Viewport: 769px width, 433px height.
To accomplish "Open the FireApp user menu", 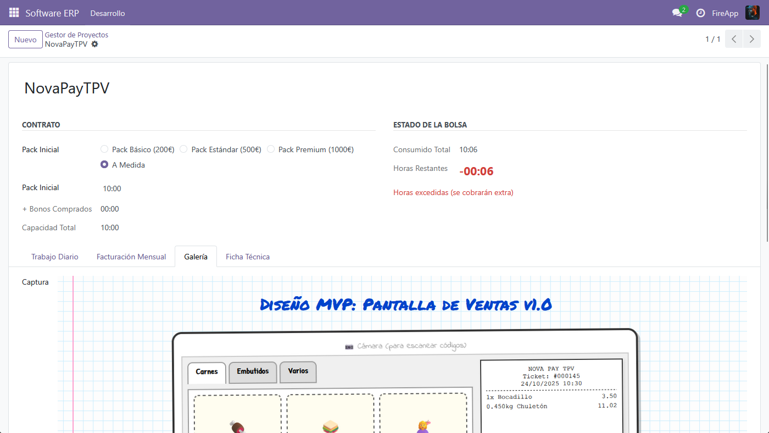I will coord(725,13).
